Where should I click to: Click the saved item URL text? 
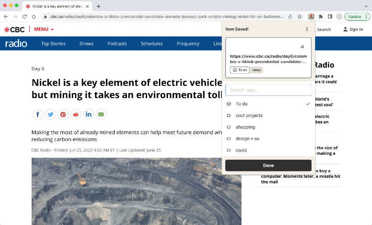point(268,59)
